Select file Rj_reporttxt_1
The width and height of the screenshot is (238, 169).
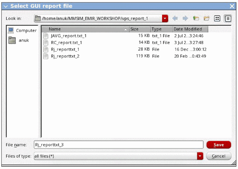[x=65, y=49]
